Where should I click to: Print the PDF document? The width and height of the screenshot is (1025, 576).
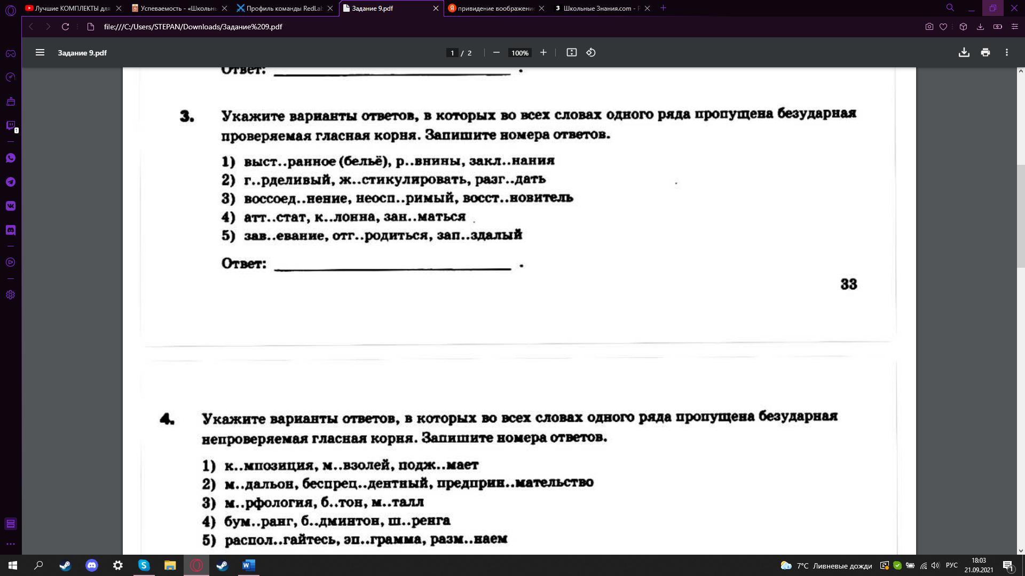(985, 52)
